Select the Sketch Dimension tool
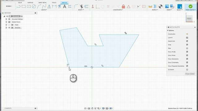This screenshot has height=111, width=198. 54,6
